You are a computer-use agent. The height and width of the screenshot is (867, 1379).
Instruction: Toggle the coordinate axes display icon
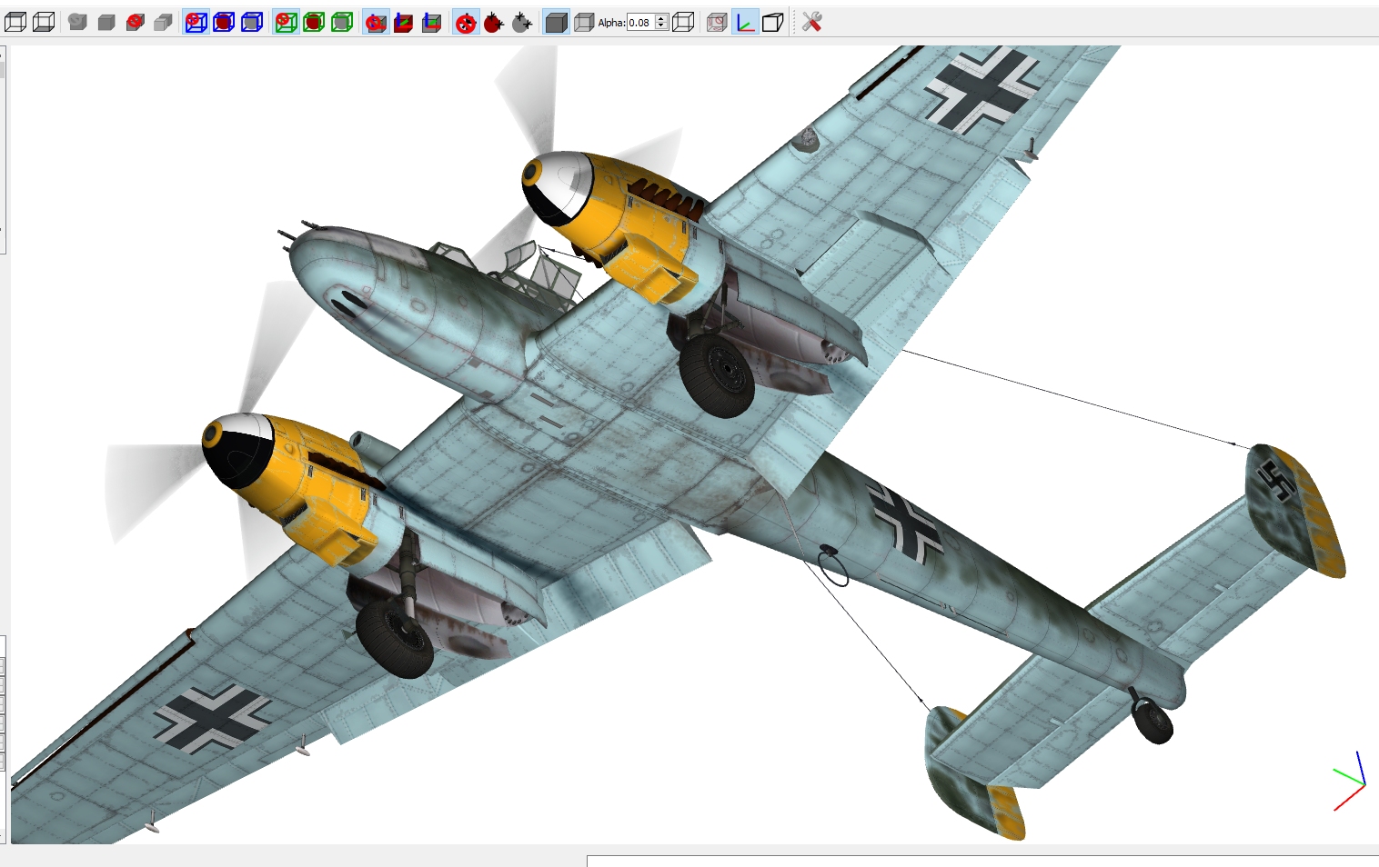tap(745, 22)
